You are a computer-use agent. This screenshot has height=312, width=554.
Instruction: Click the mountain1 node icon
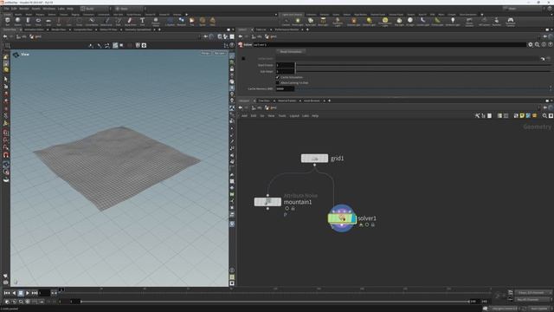(x=267, y=202)
